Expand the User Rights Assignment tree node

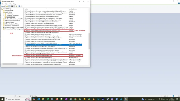(x=4, y=16)
